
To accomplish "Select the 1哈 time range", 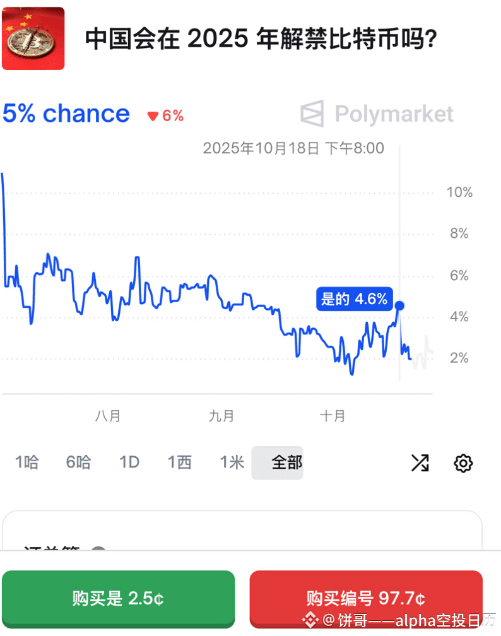I will (x=27, y=462).
